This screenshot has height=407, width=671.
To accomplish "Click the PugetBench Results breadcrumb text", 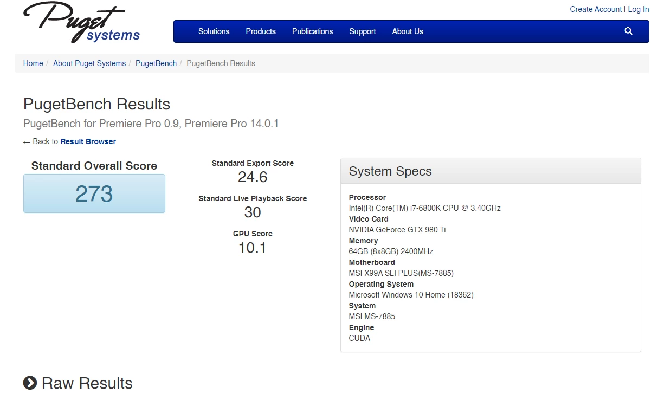I will 221,63.
